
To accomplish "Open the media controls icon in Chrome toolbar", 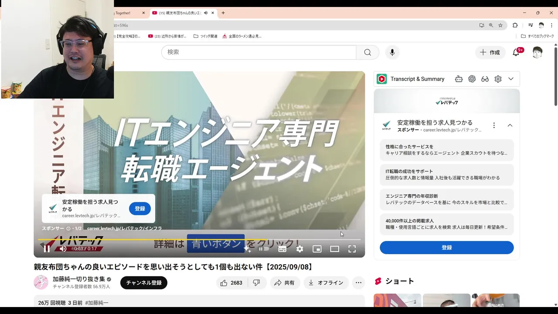I will [x=531, y=25].
